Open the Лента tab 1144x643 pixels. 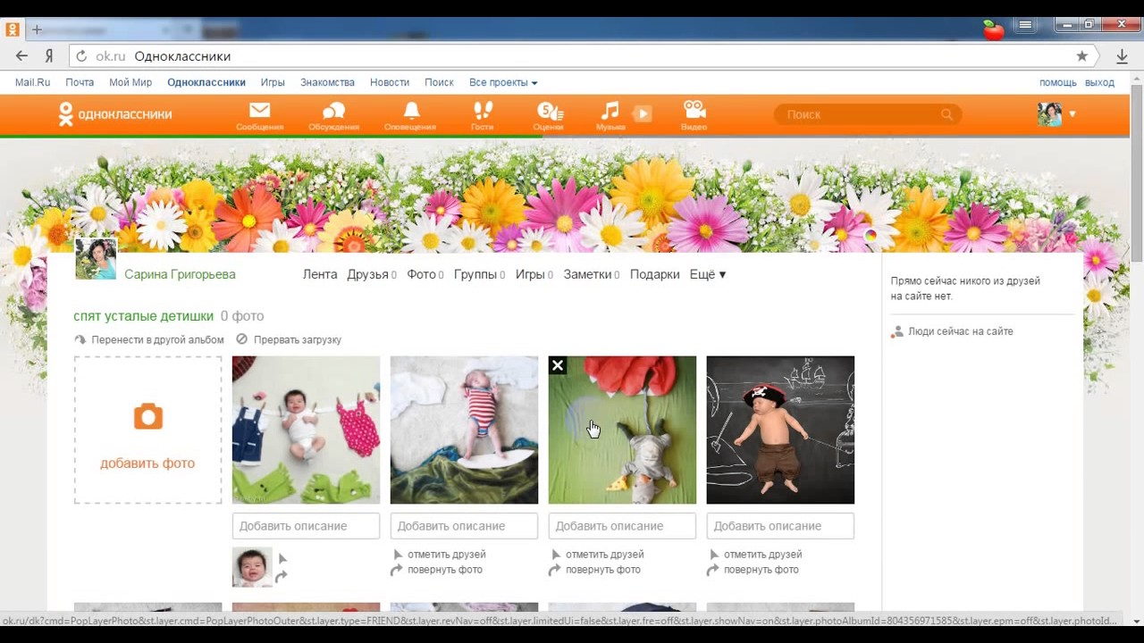click(320, 274)
